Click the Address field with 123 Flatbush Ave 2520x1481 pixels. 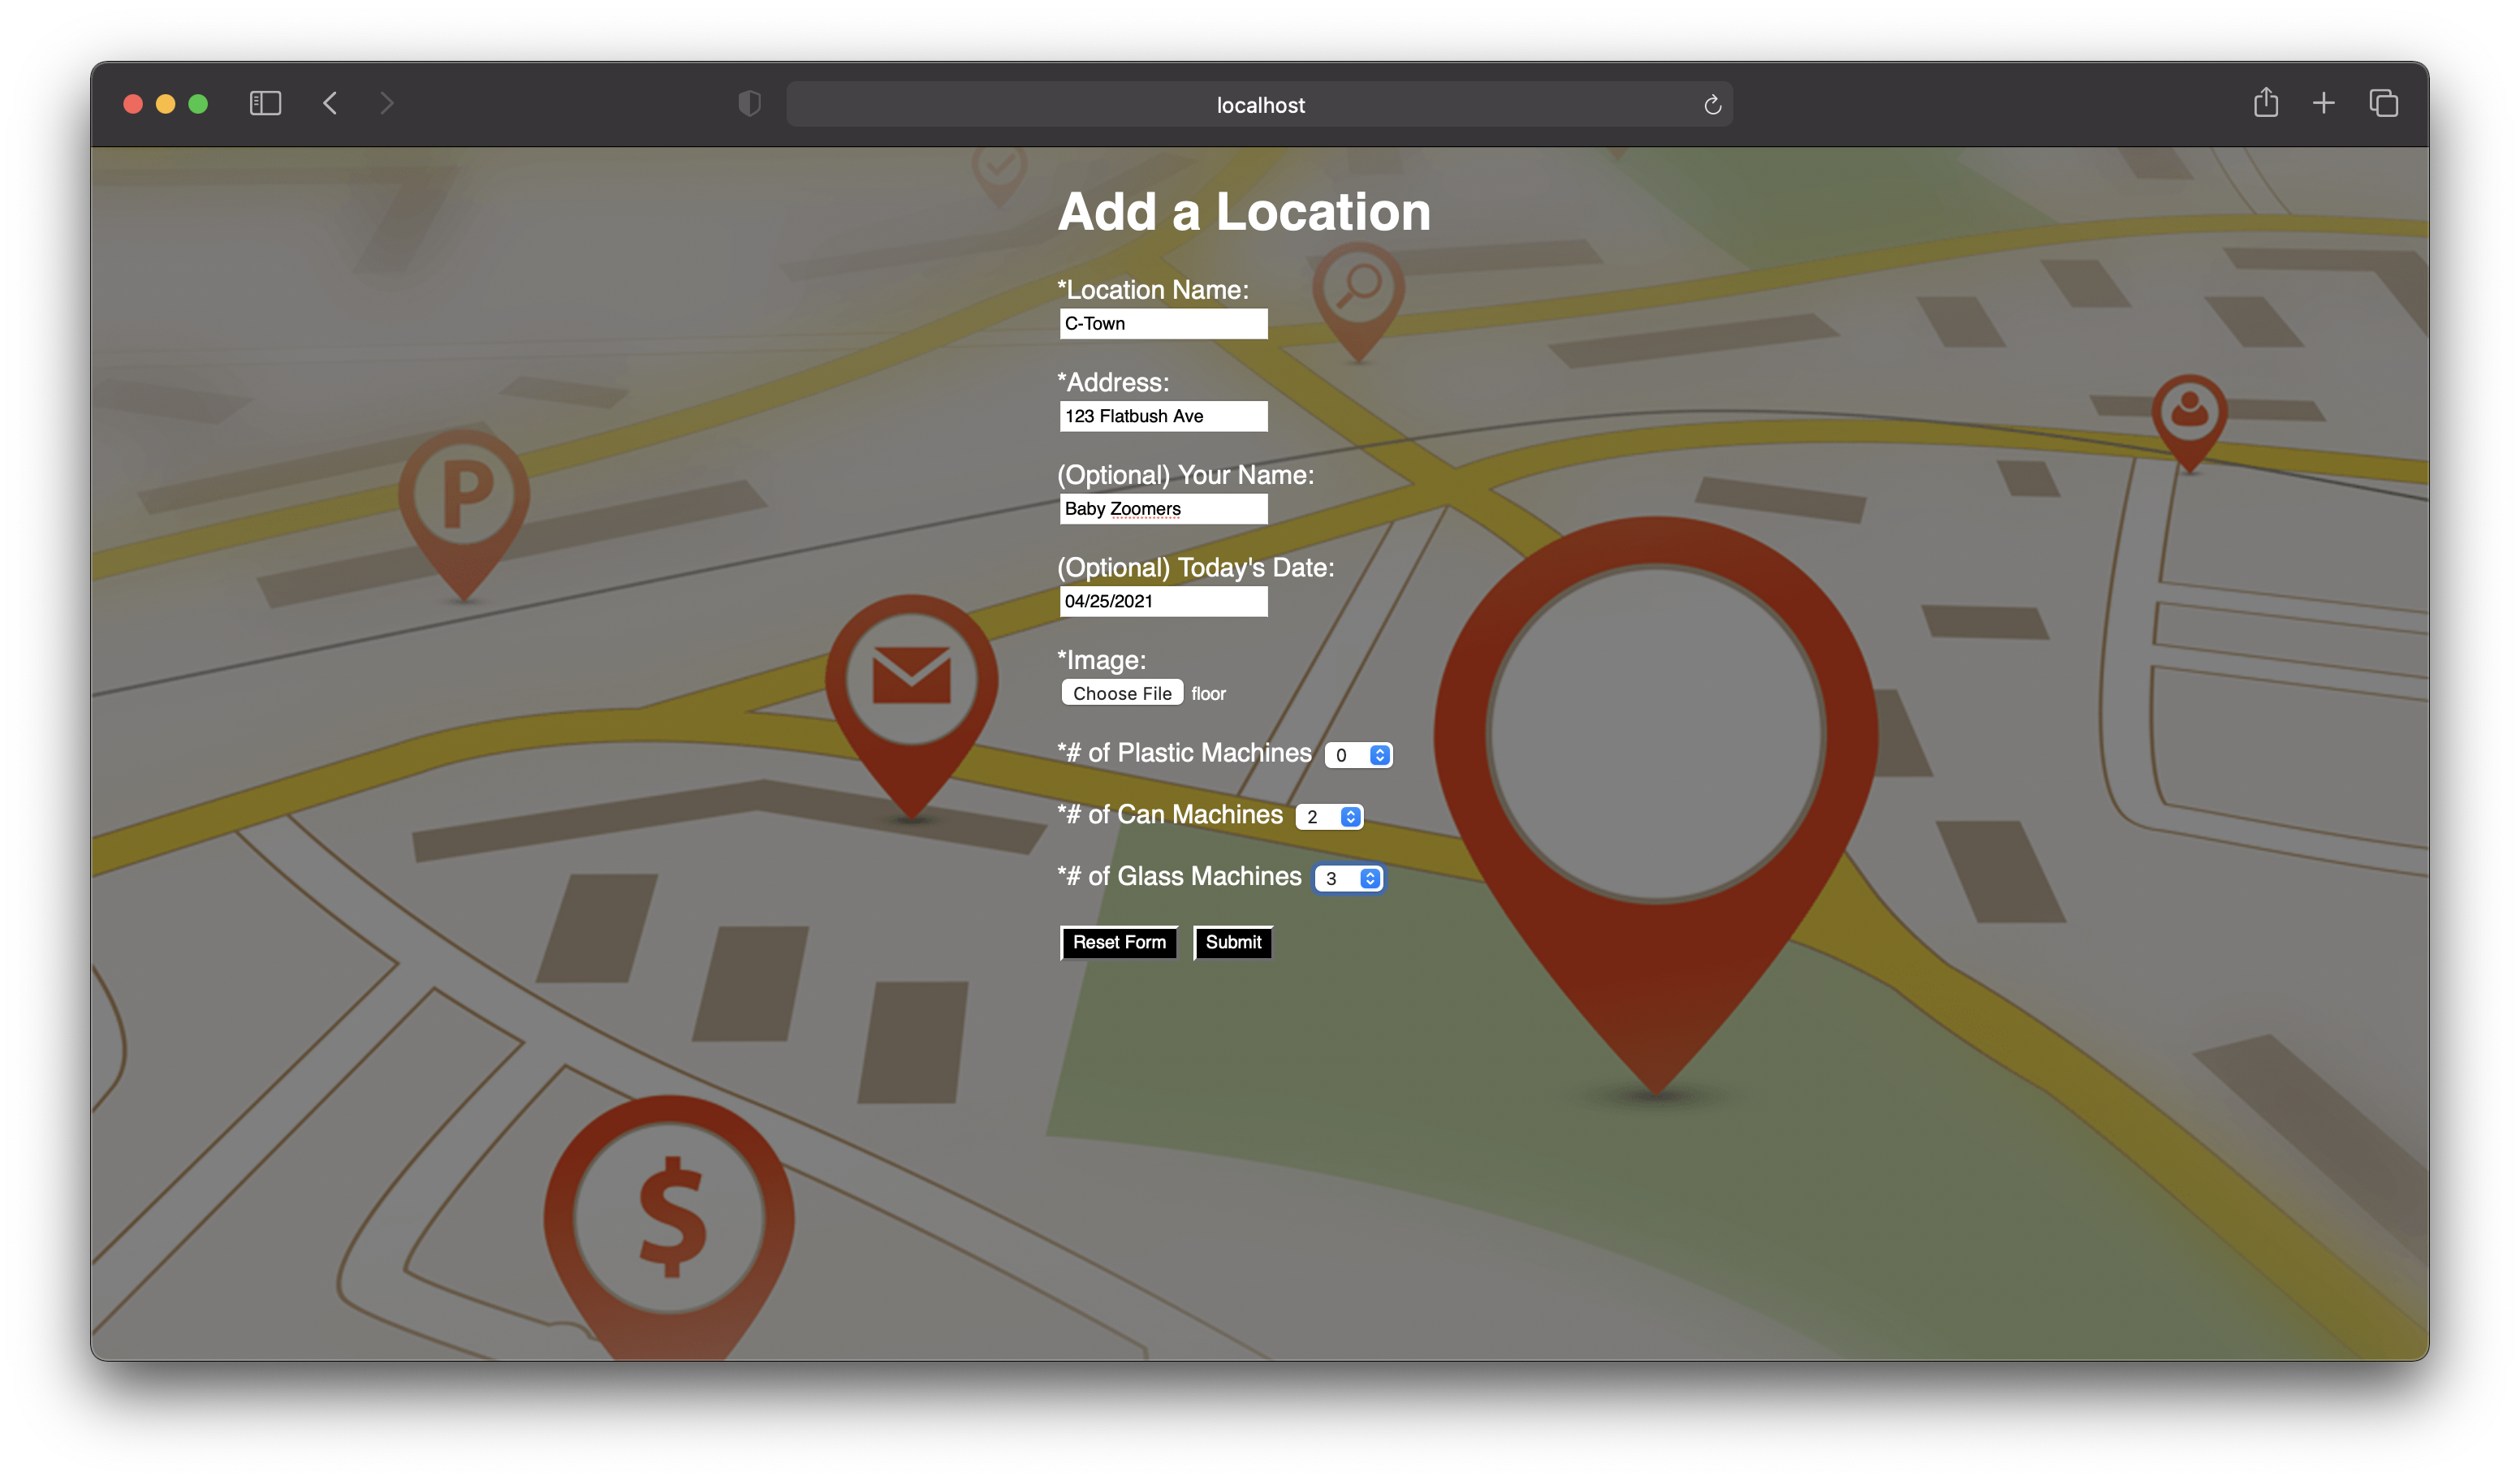[1163, 416]
